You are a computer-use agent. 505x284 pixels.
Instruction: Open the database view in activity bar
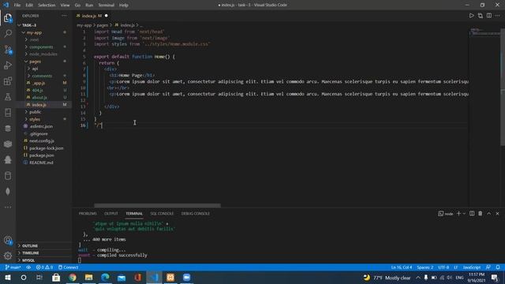pos(8,128)
